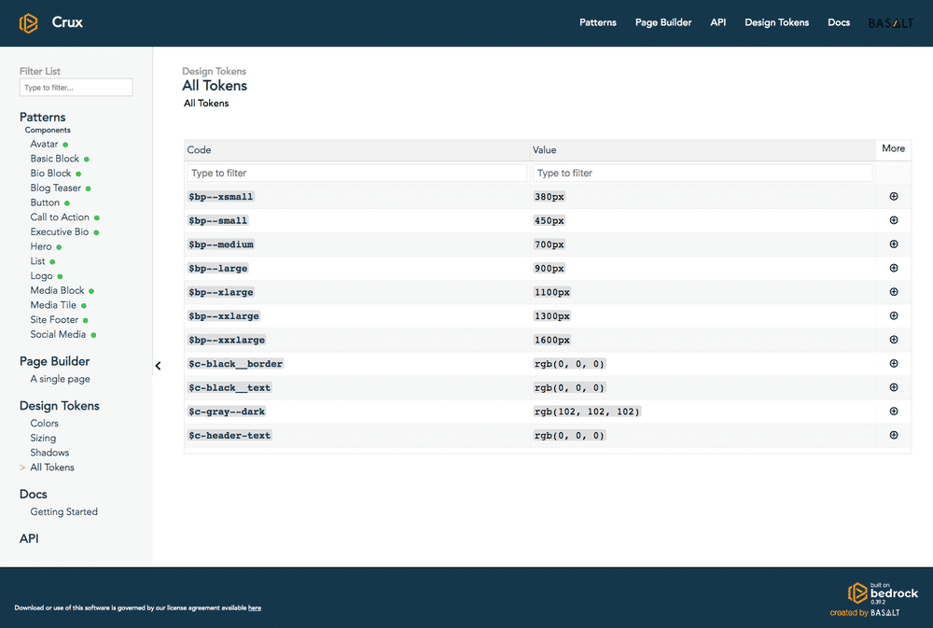Open Patterns in the top navigation
The image size is (933, 628).
click(597, 21)
